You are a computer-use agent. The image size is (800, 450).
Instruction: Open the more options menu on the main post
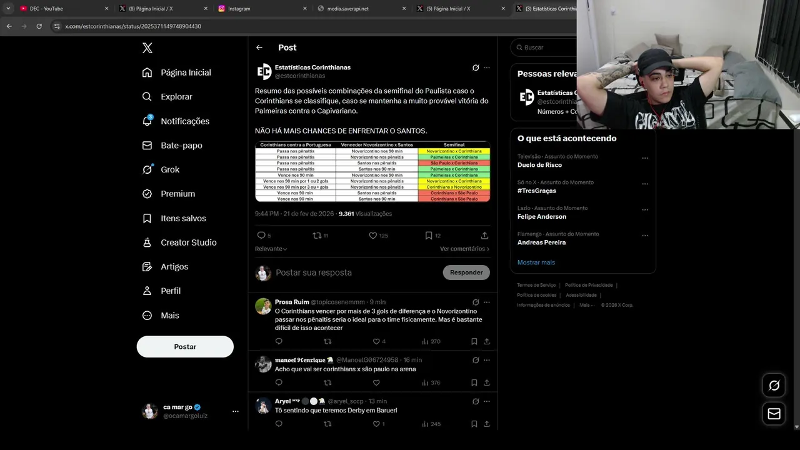(x=487, y=67)
